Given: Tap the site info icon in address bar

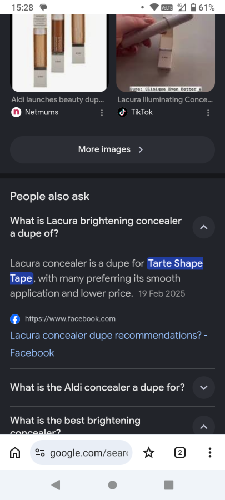Looking at the screenshot, I should click(40, 452).
